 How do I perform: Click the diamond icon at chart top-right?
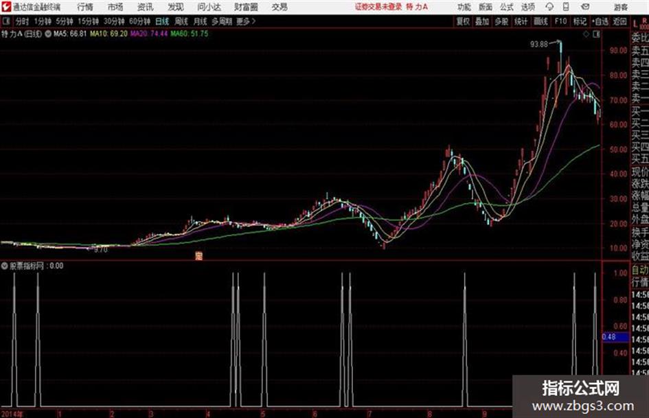(586, 34)
